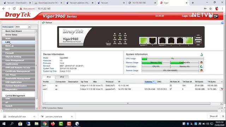Open VPN and Remote Access section

18,67
